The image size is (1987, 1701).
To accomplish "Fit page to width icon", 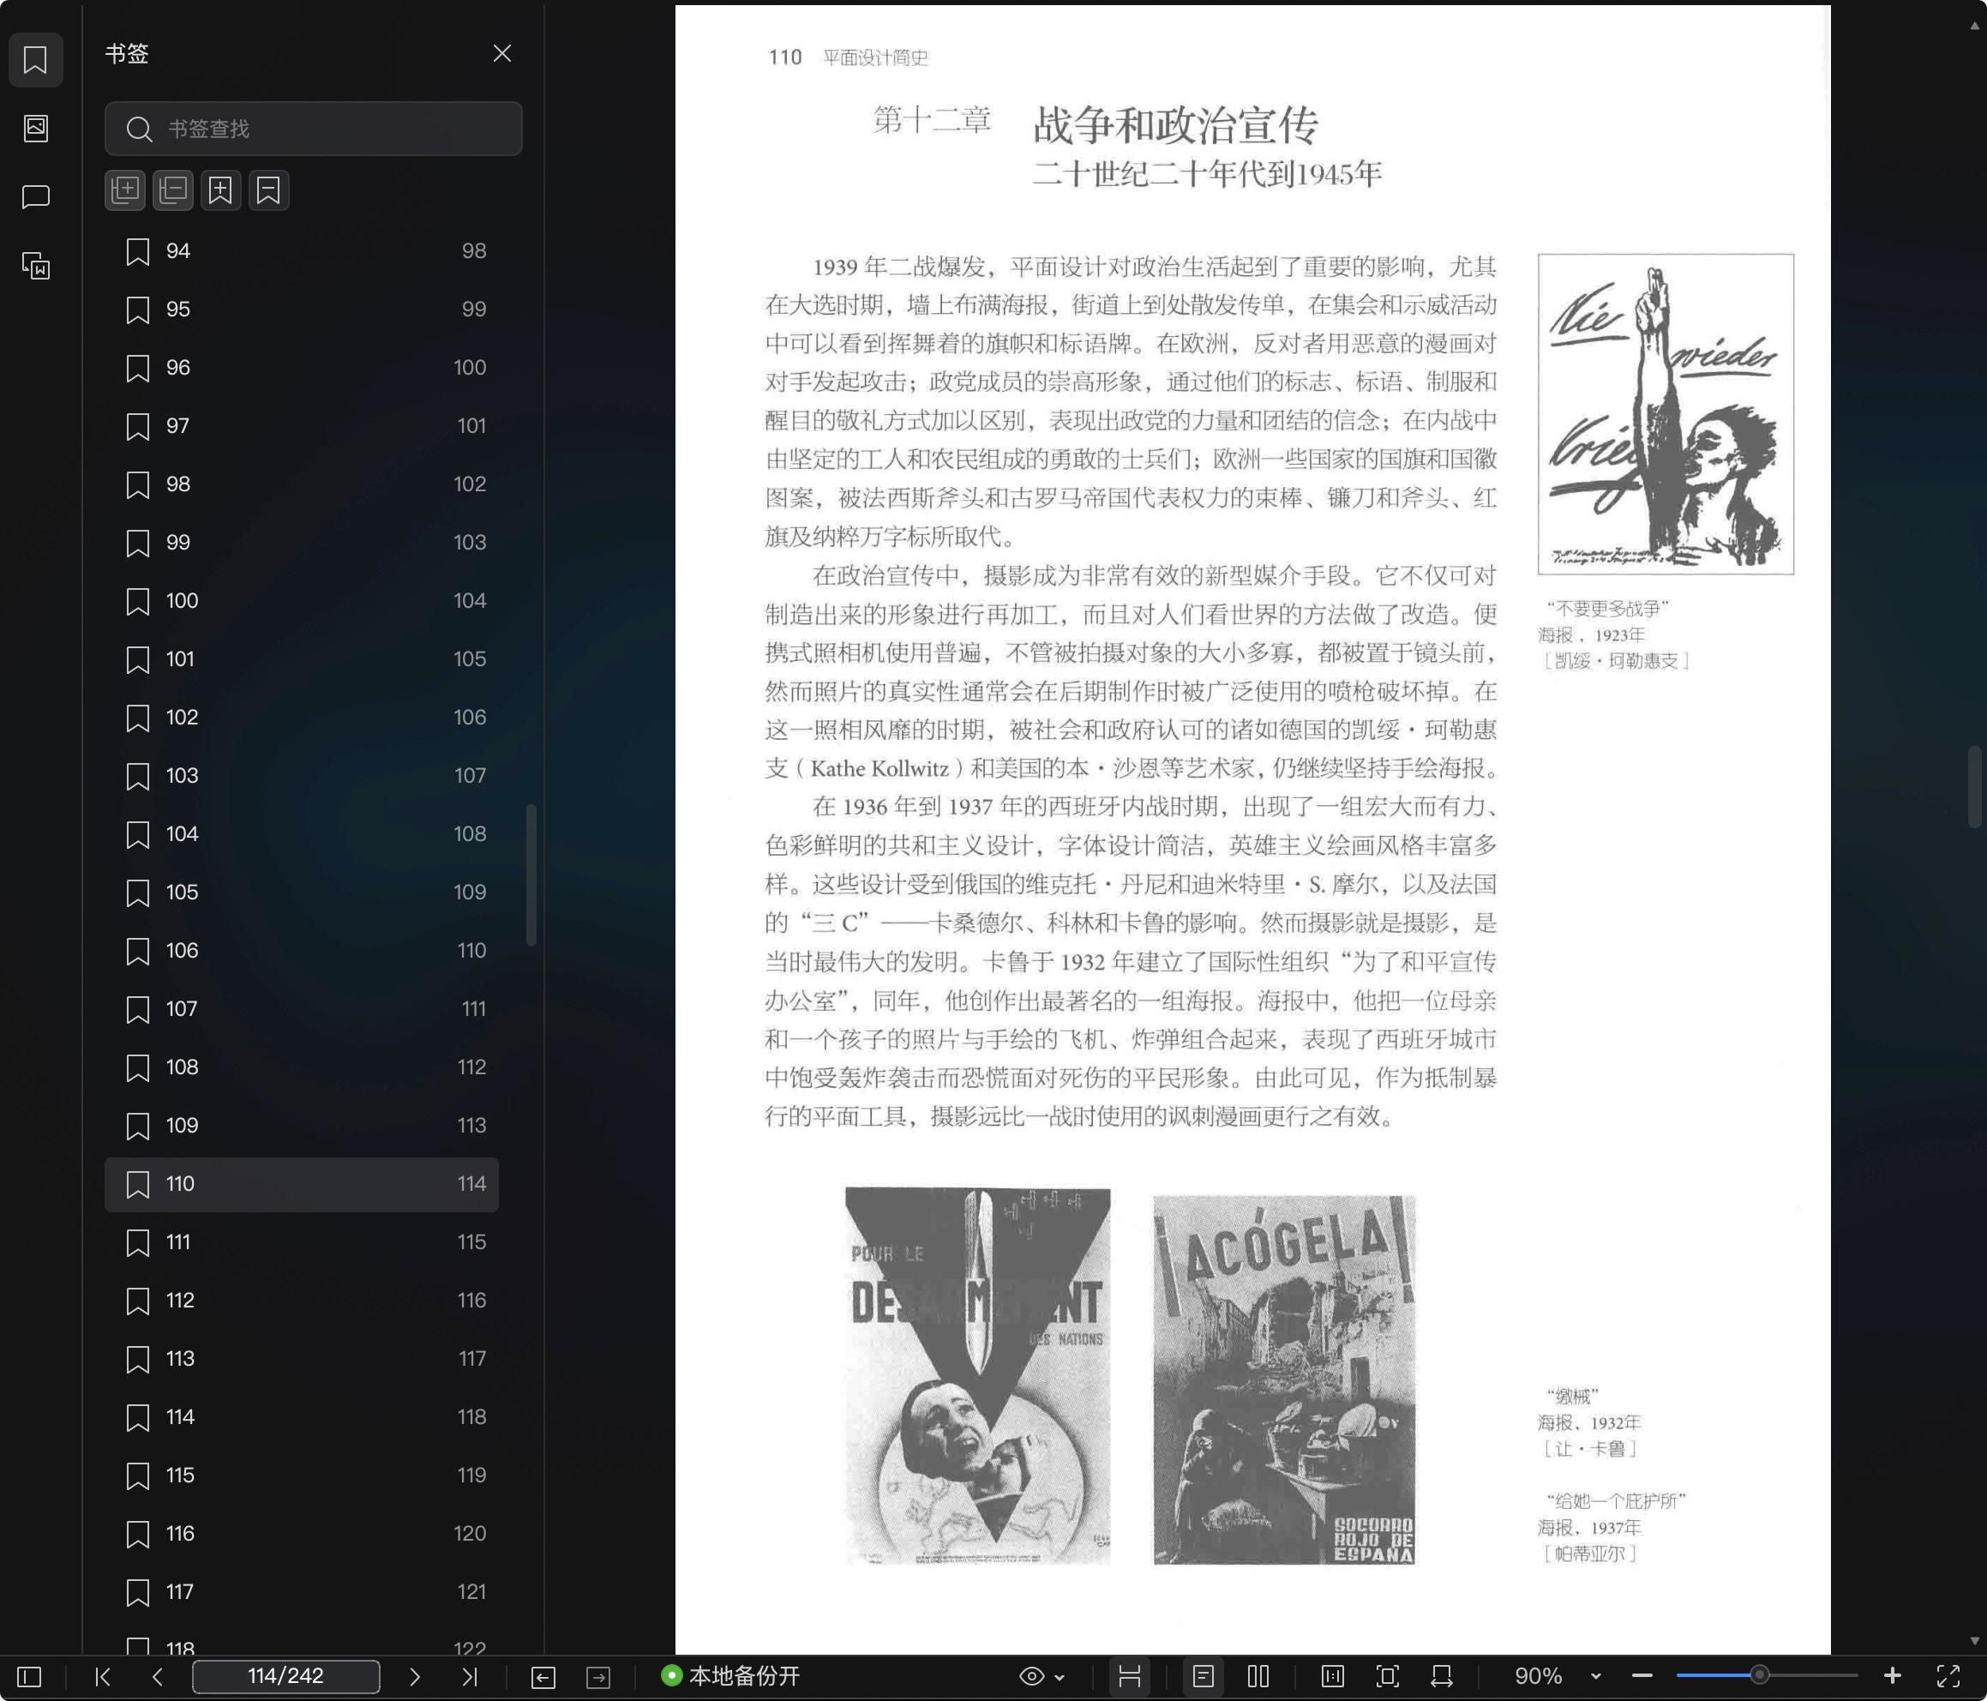I will 1441,1676.
